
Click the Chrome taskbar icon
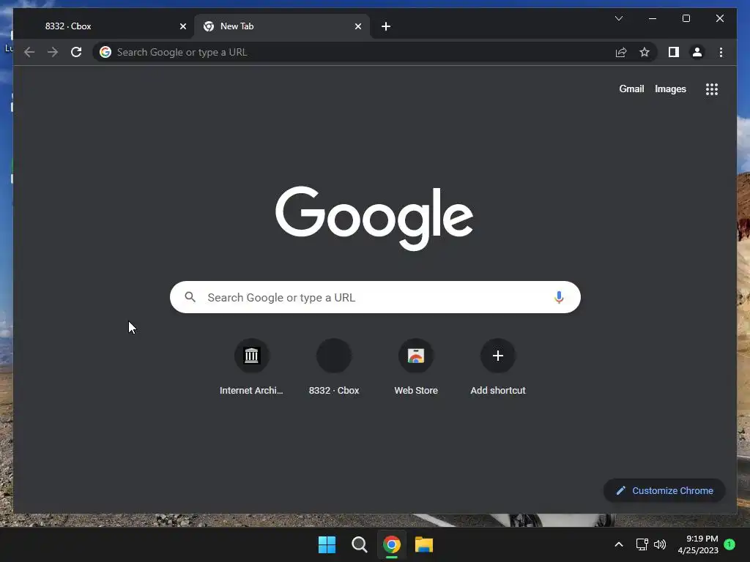click(391, 544)
